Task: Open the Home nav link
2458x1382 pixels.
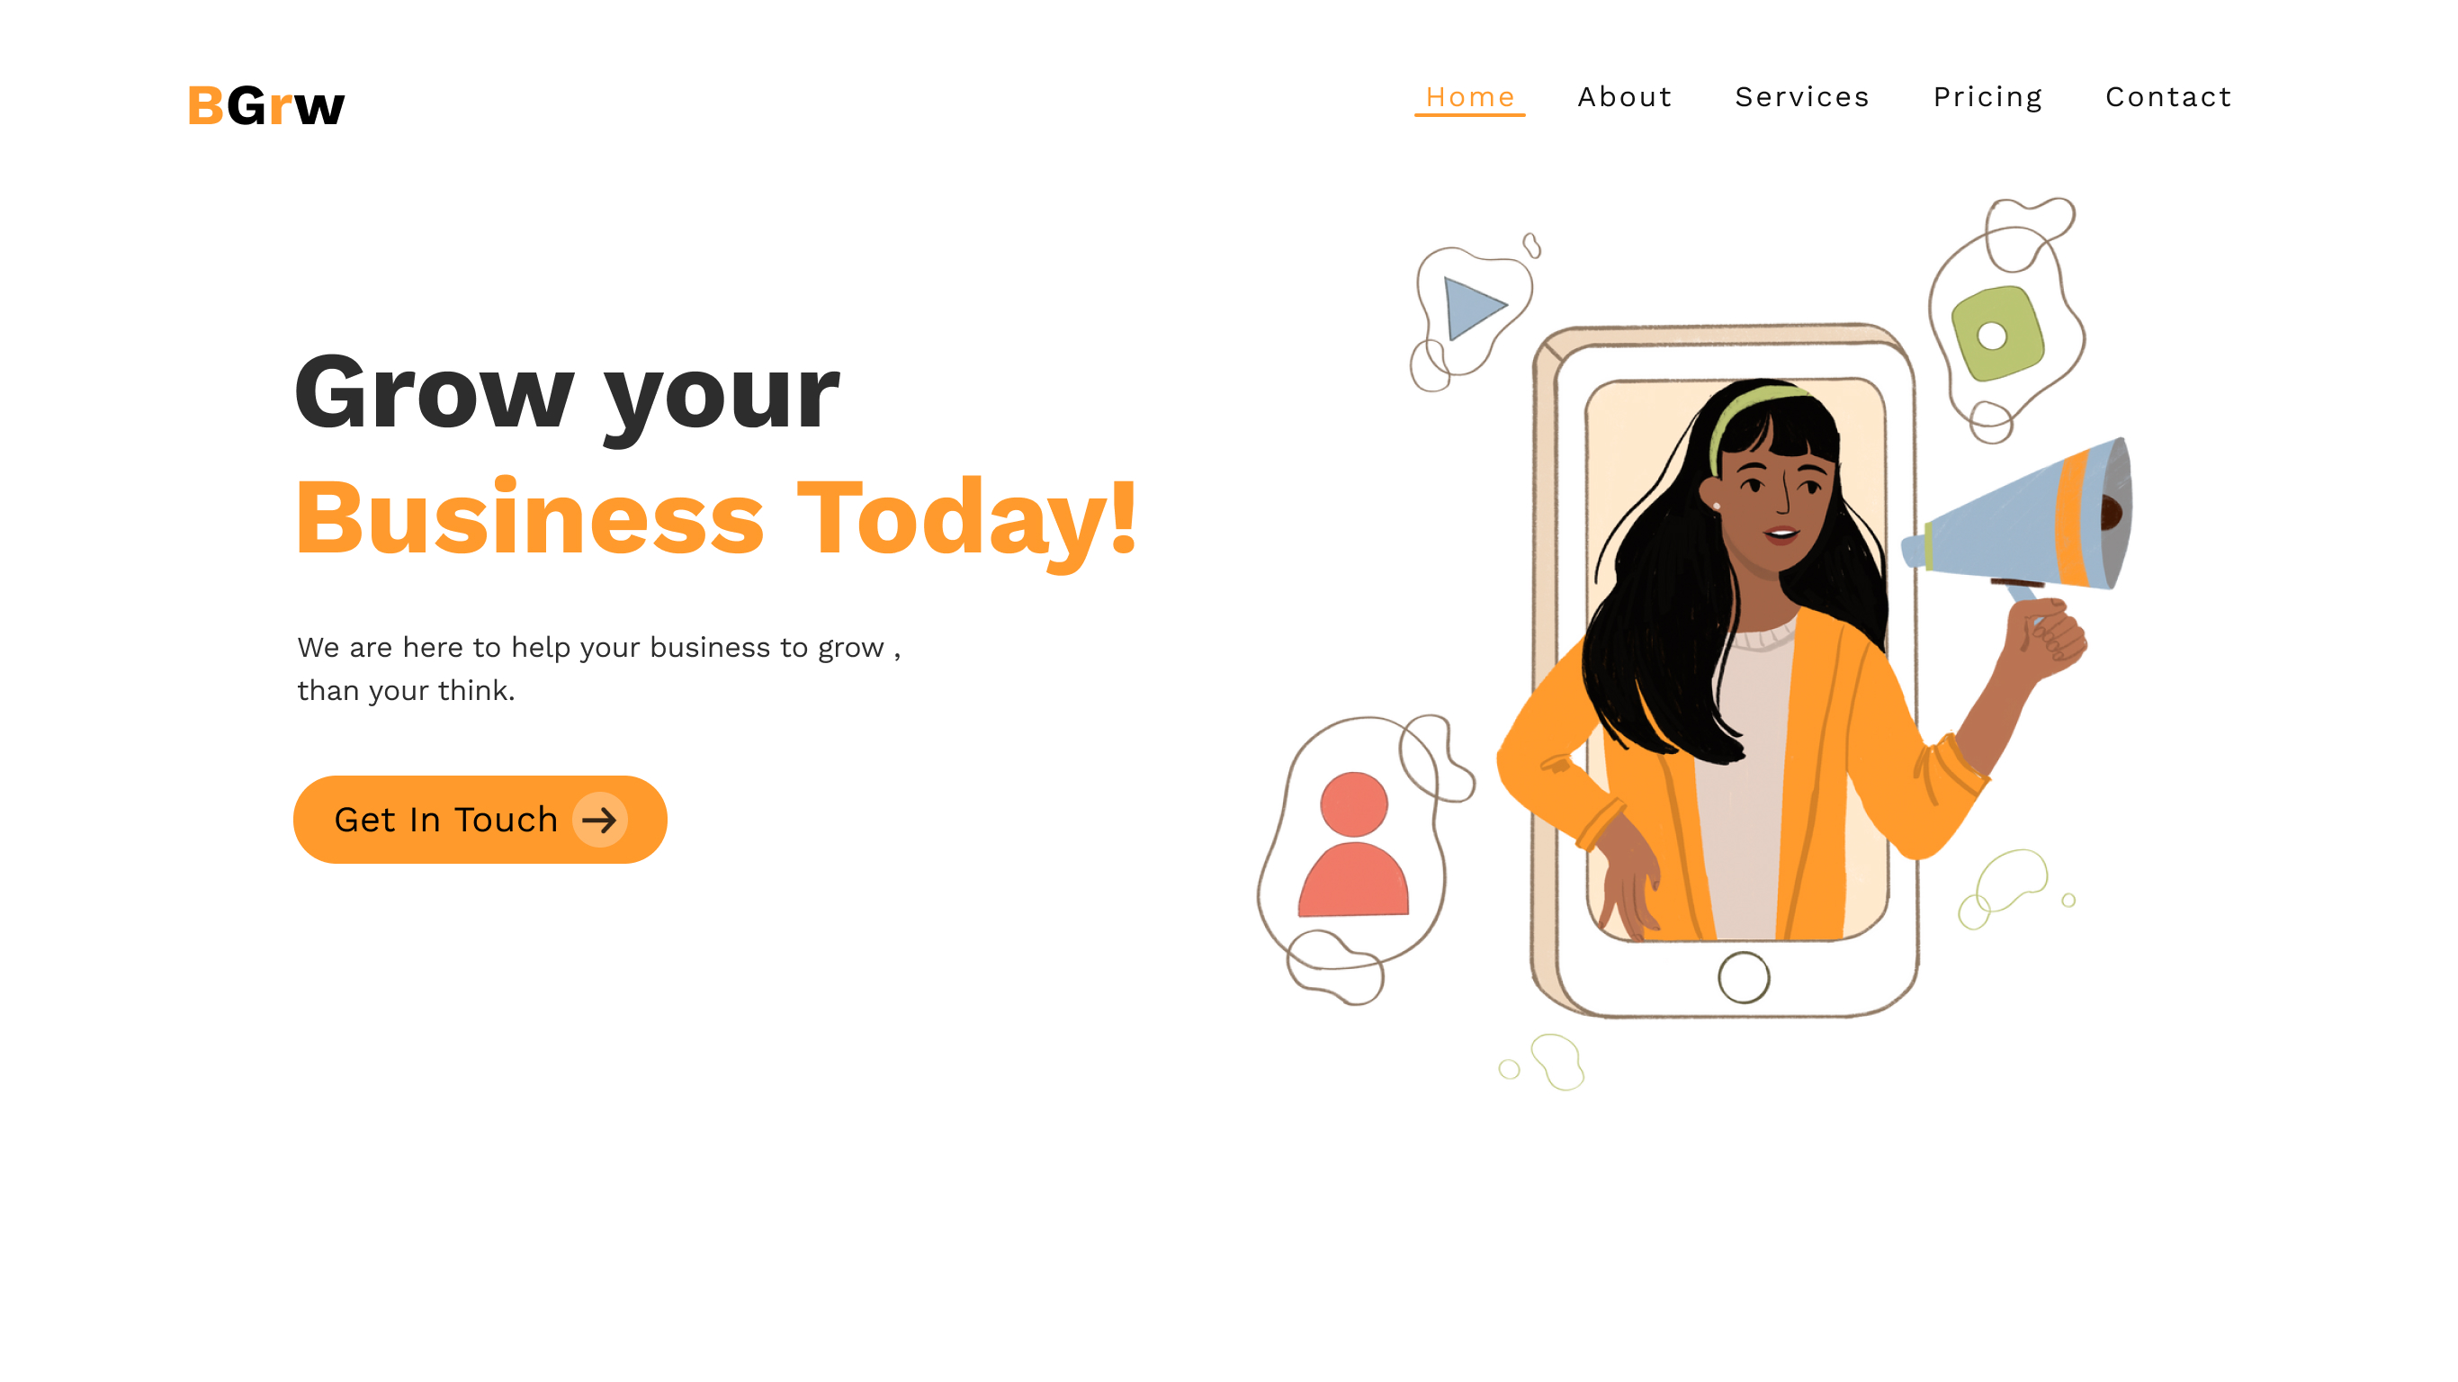Action: pos(1469,97)
